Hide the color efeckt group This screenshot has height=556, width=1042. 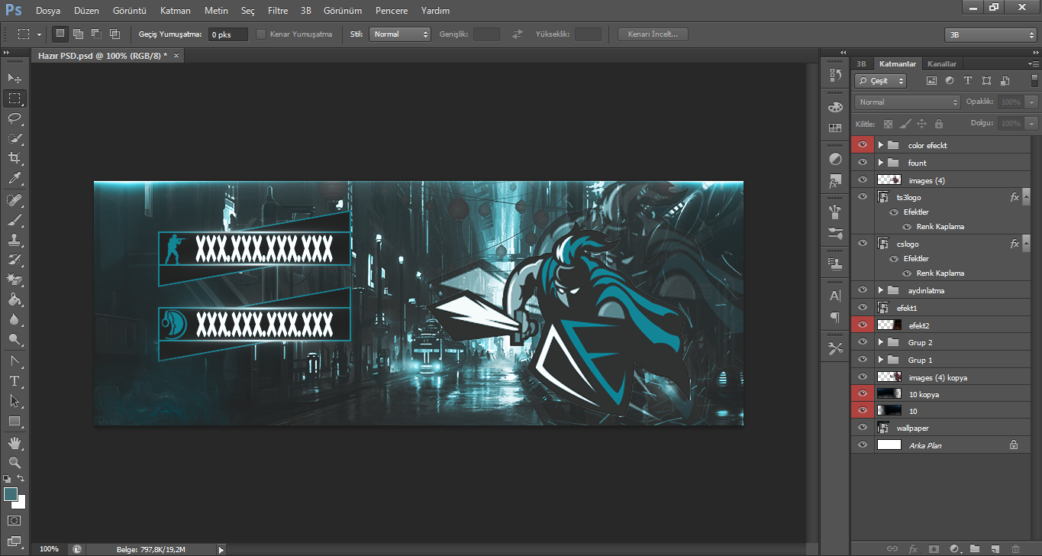click(x=863, y=145)
